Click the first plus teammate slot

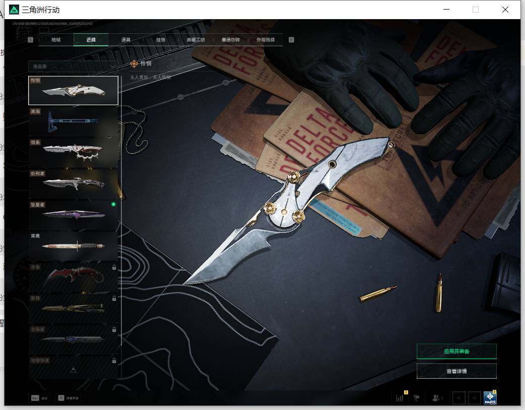click(x=458, y=398)
